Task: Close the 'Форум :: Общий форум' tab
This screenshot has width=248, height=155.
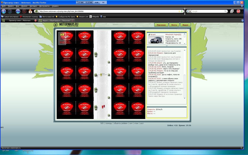Action: (73, 21)
